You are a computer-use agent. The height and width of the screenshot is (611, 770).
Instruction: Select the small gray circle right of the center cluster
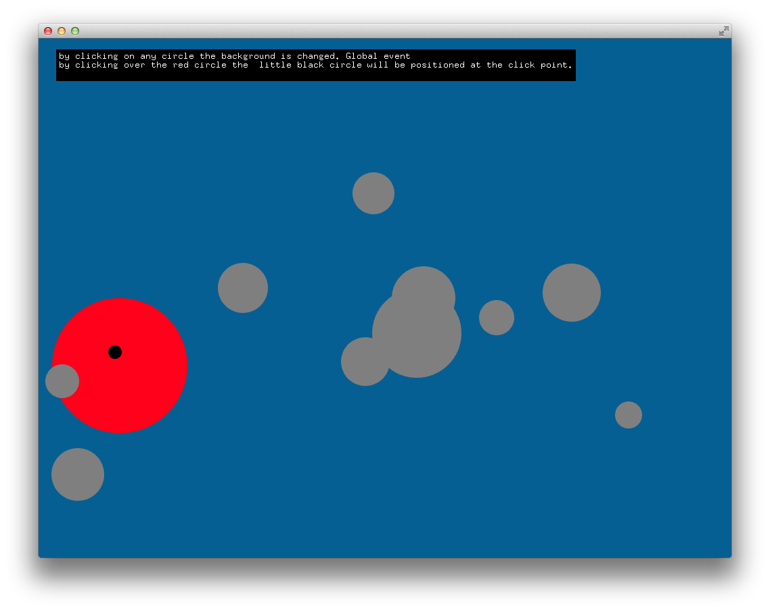(x=496, y=317)
